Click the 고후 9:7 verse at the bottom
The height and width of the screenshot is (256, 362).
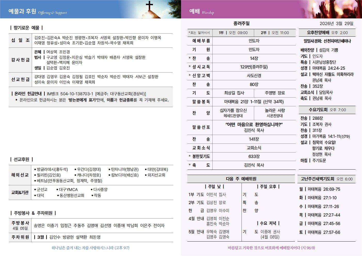(91, 248)
